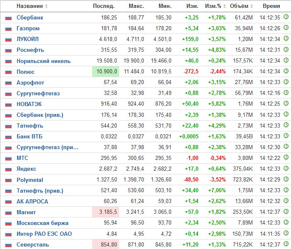The width and height of the screenshot is (291, 249).
Task: Click the clock icon in Аэрофлот row
Action: (286, 82)
